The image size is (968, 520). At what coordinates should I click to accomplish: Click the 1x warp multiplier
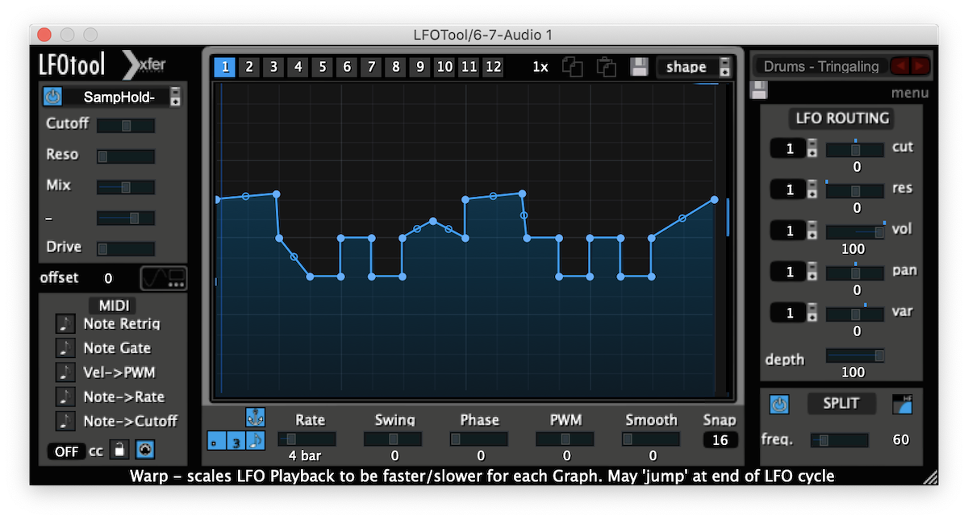click(540, 67)
